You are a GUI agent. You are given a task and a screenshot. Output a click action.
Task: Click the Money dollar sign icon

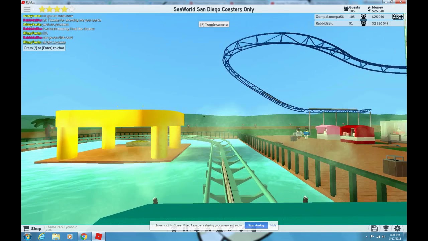click(x=369, y=9)
